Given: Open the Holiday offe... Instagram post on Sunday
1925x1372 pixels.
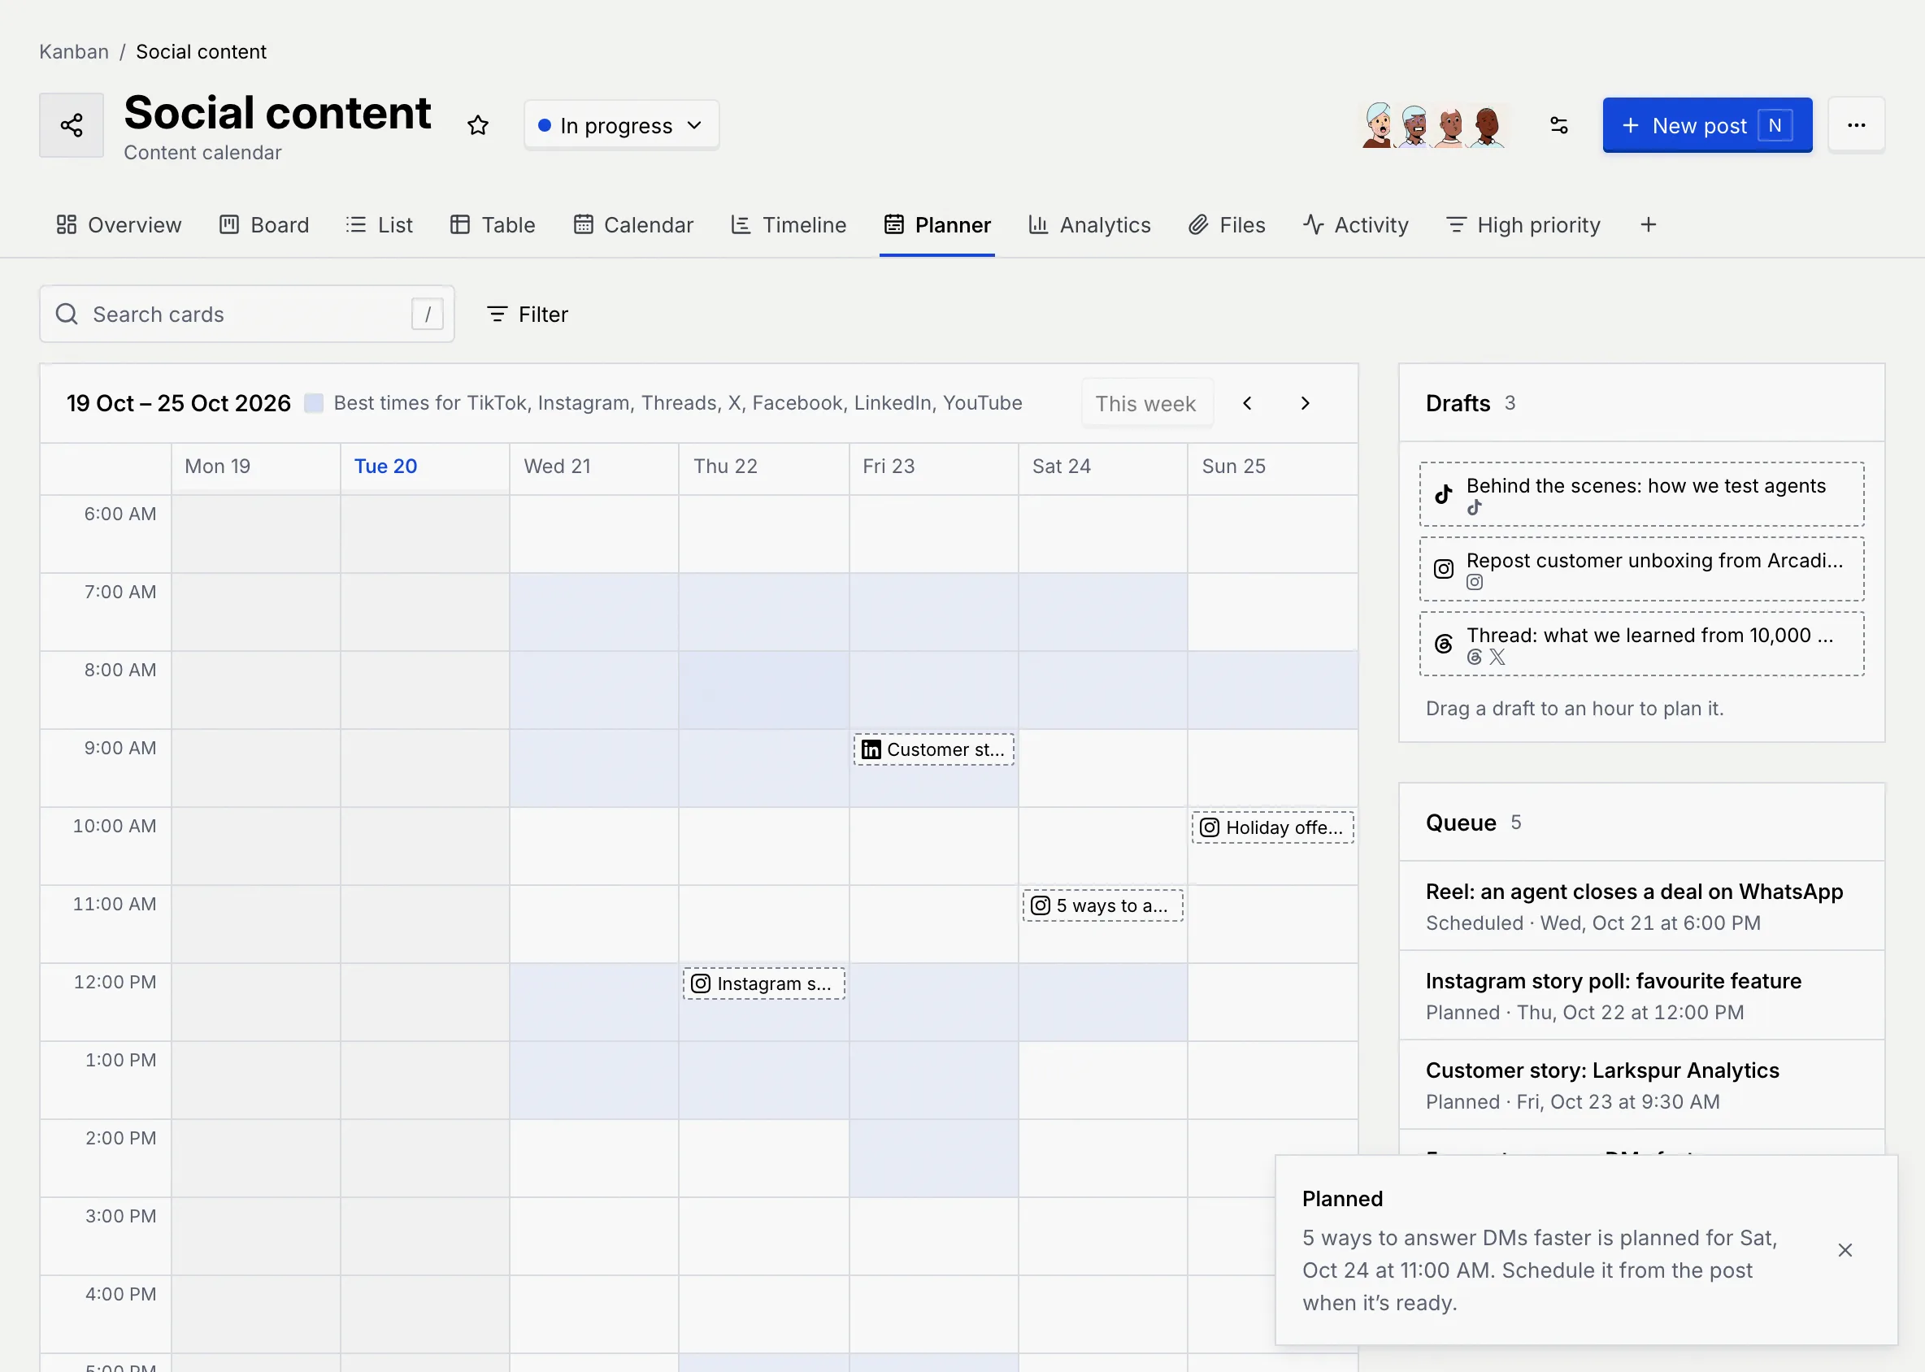Looking at the screenshot, I should point(1272,827).
